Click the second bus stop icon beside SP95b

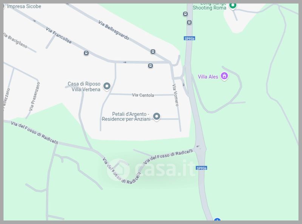[x=190, y=23]
